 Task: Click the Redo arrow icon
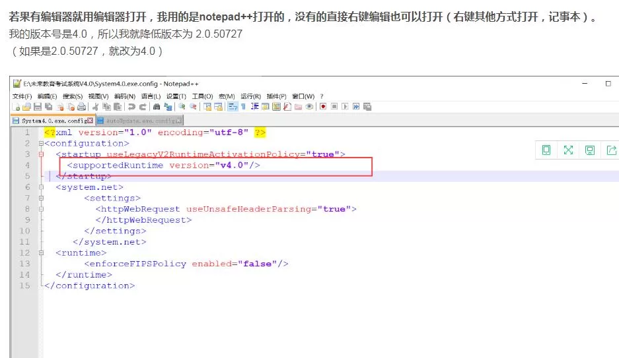[143, 107]
